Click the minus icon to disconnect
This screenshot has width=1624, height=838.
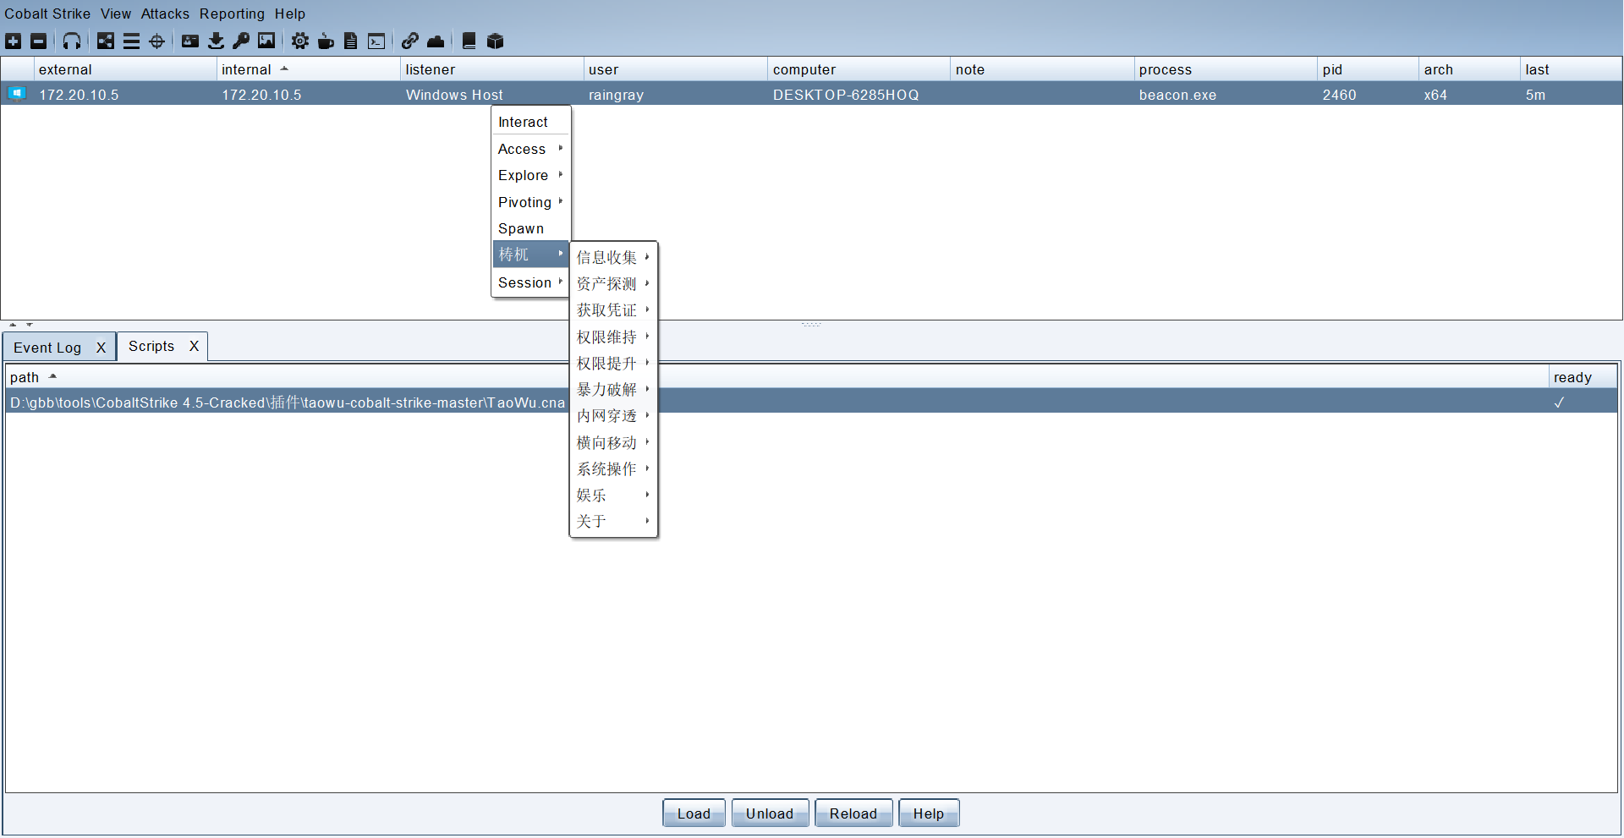tap(39, 41)
